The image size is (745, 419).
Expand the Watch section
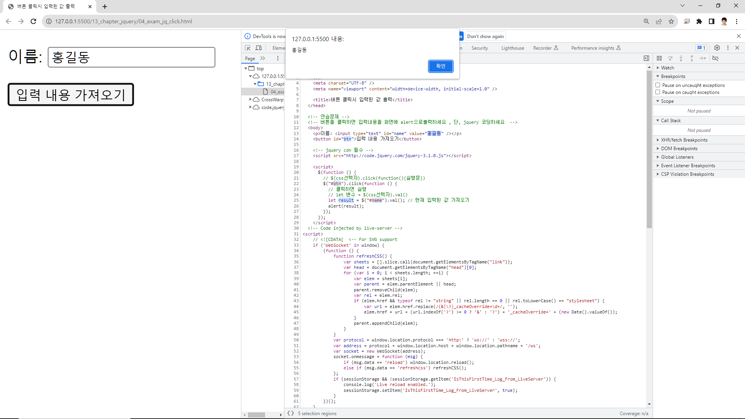tap(667, 68)
